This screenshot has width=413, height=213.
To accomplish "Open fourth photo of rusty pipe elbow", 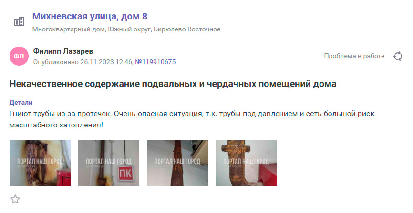I will click(x=246, y=163).
